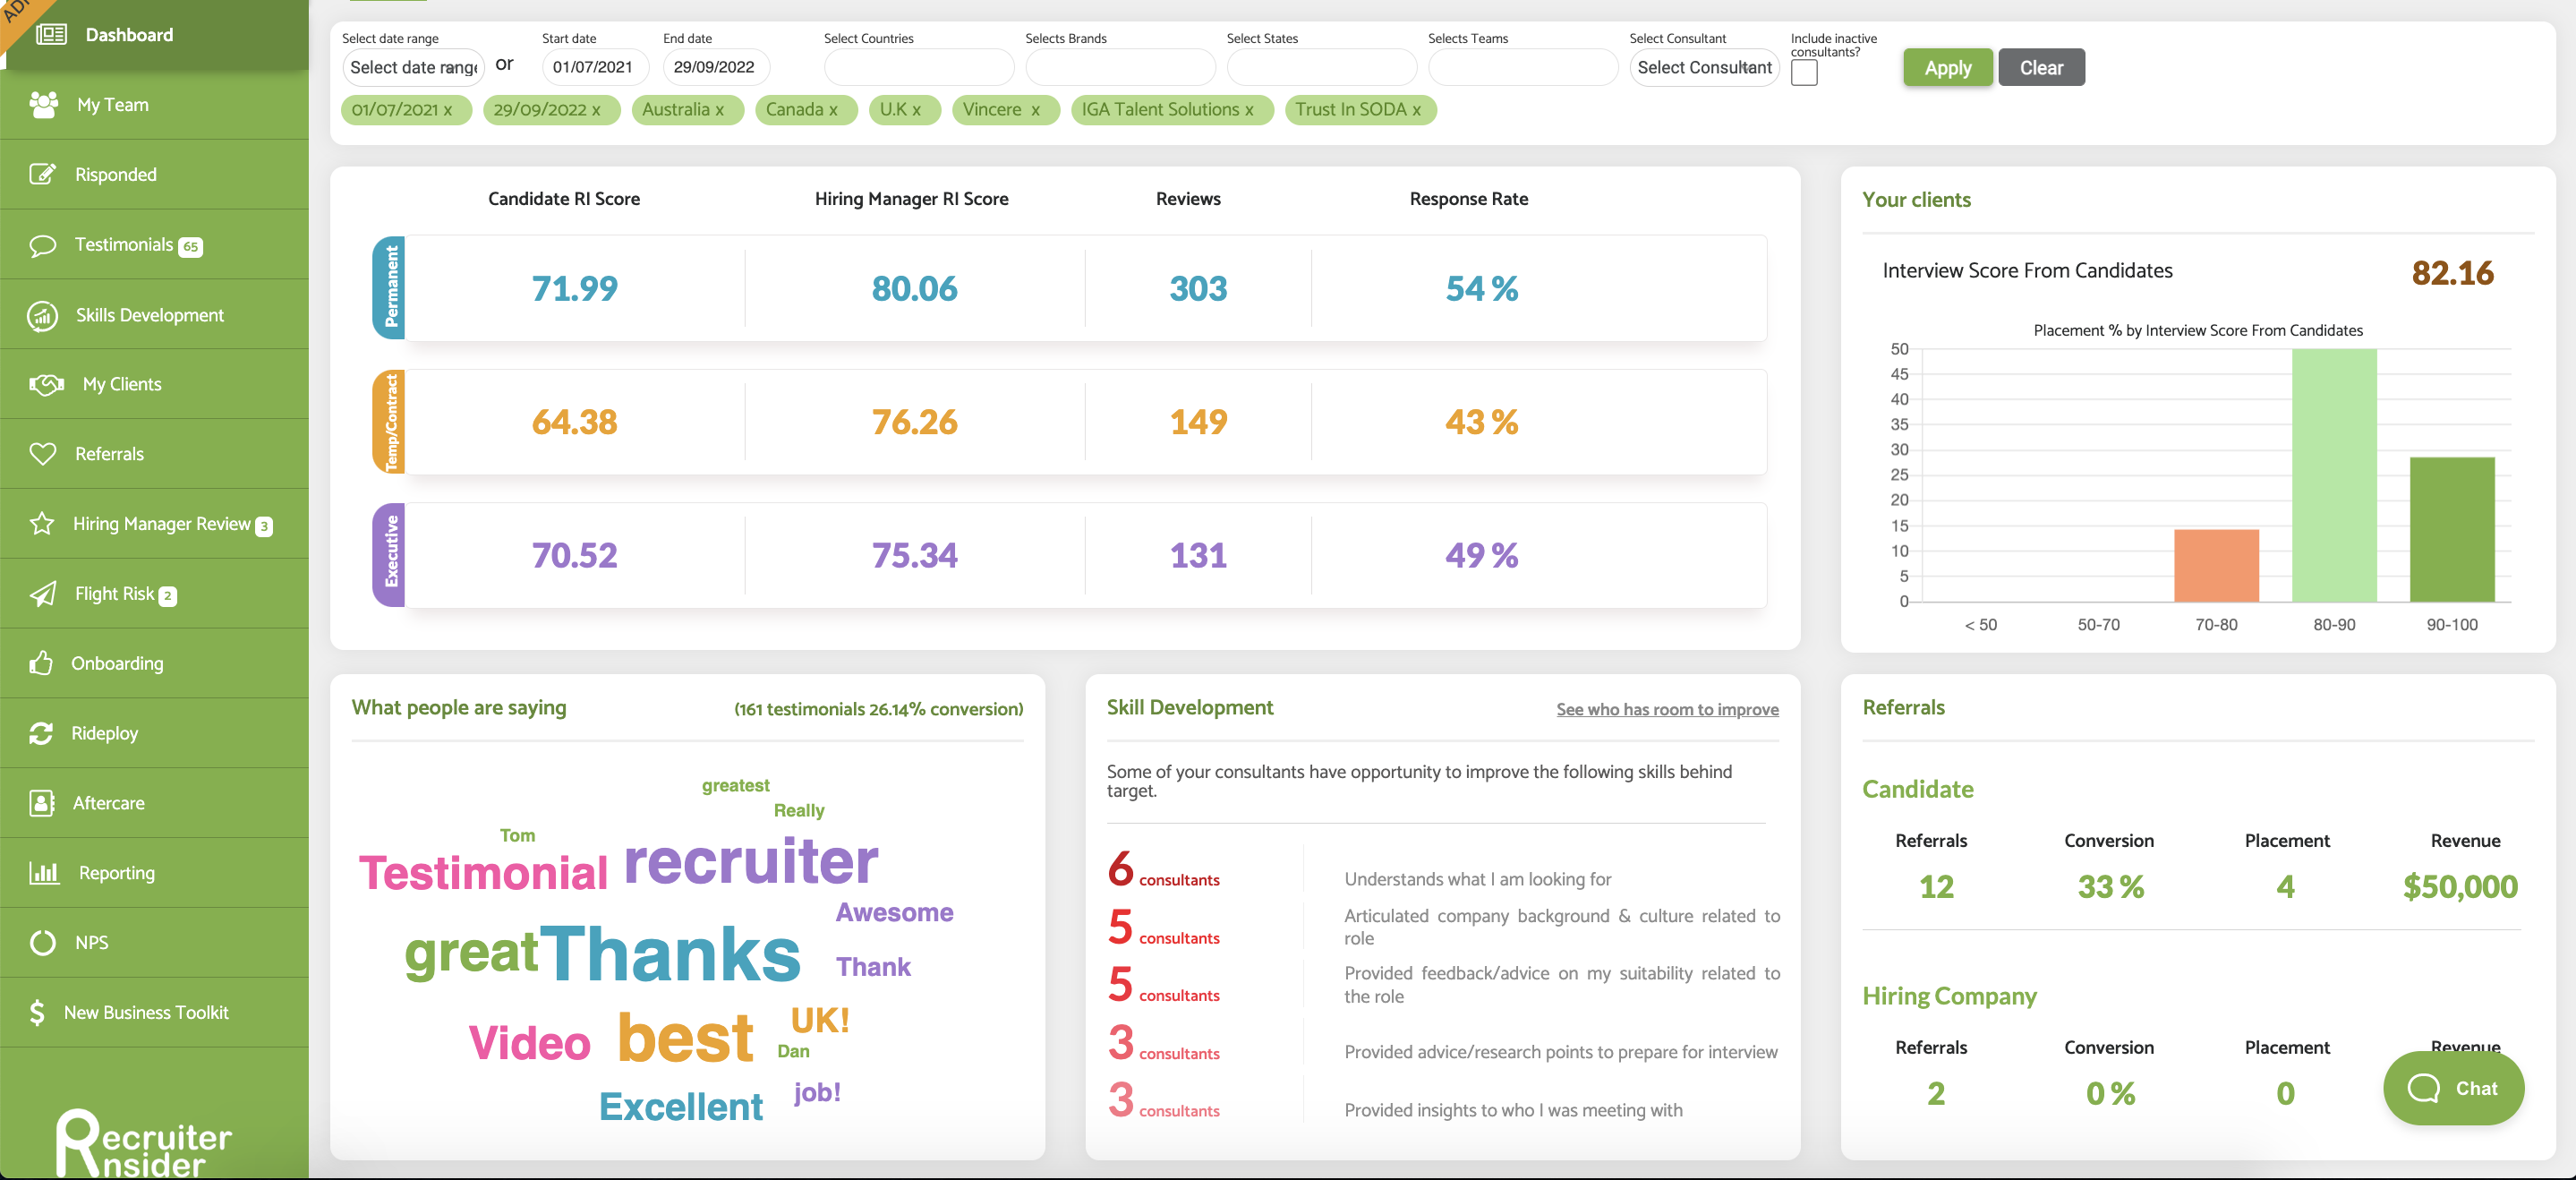2576x1180 pixels.
Task: Click the Start date input field
Action: click(x=594, y=67)
